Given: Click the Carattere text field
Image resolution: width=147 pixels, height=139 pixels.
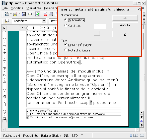Looking at the screenshot, I should [100, 26].
